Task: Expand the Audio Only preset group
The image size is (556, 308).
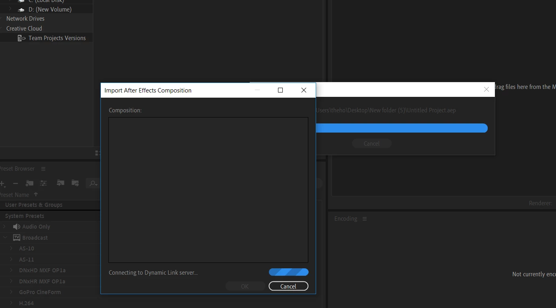Action: 5,227
